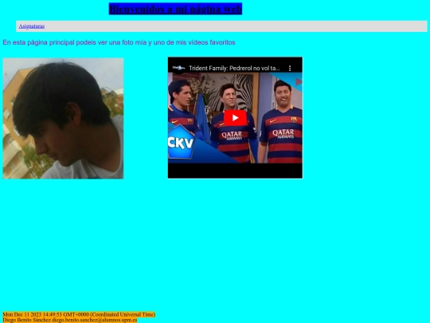This screenshot has width=430, height=323.
Task: Open the video title 'Trident Family: Pedrerol no vol ta...'
Action: click(x=234, y=68)
